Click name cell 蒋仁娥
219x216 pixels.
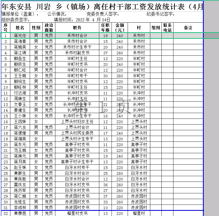[20, 196]
